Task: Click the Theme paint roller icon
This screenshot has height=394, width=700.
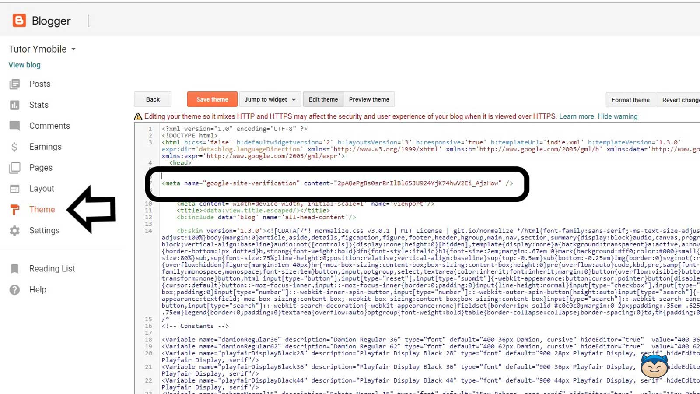Action: coord(14,210)
